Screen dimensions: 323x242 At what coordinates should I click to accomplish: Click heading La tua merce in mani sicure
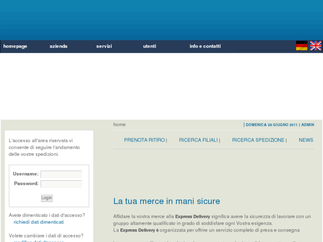tap(167, 201)
